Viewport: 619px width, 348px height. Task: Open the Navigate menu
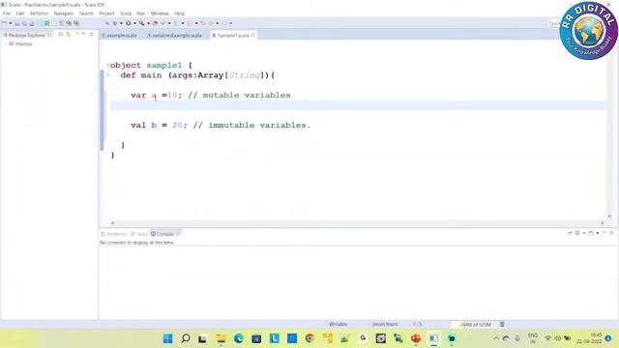click(64, 14)
